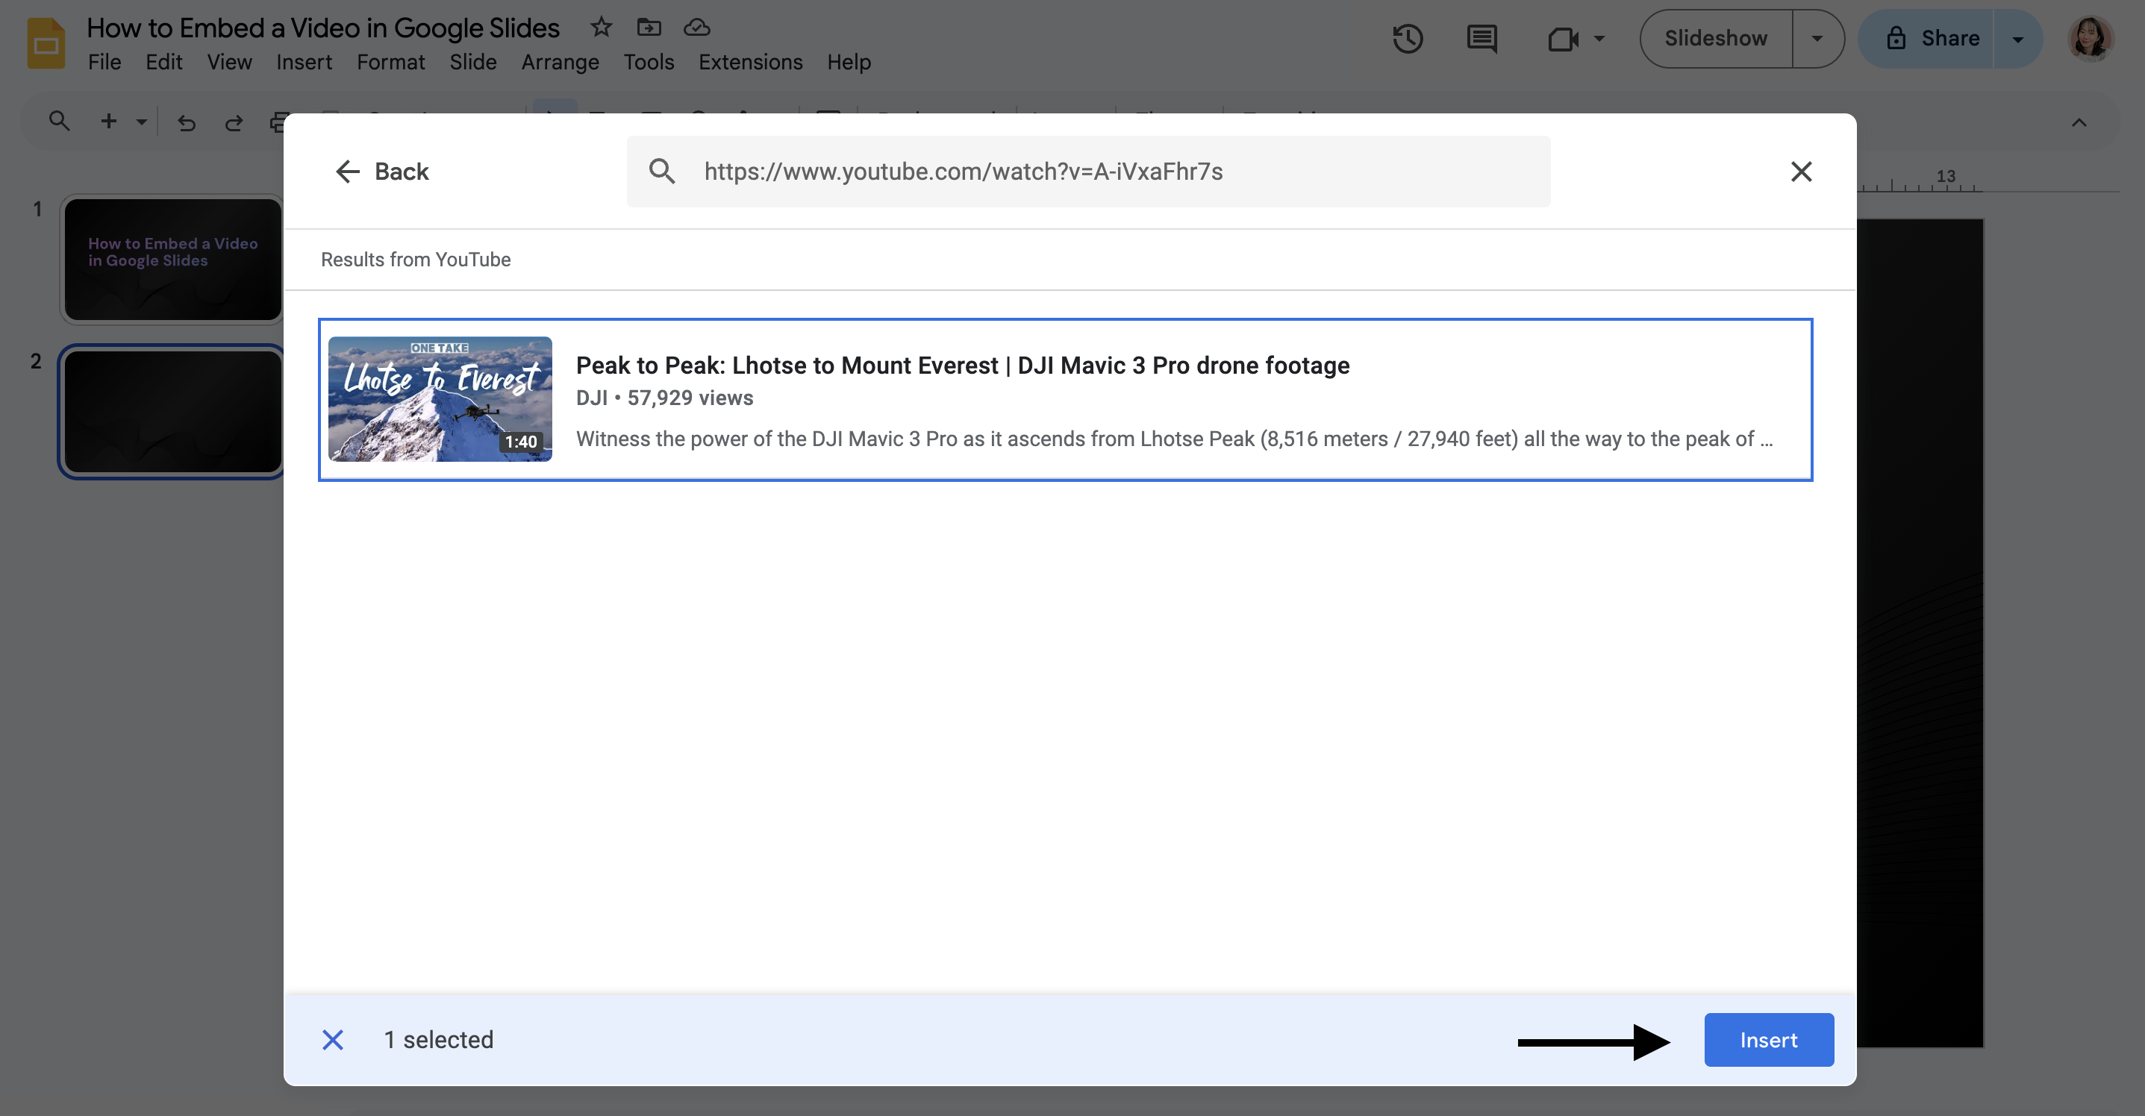
Task: Click the video description text
Action: click(1174, 439)
